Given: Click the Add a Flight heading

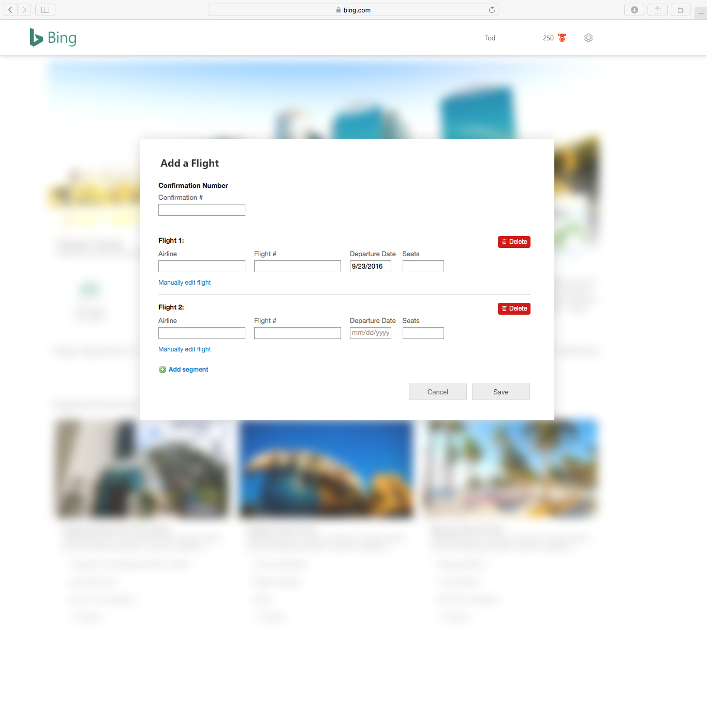Looking at the screenshot, I should click(189, 164).
